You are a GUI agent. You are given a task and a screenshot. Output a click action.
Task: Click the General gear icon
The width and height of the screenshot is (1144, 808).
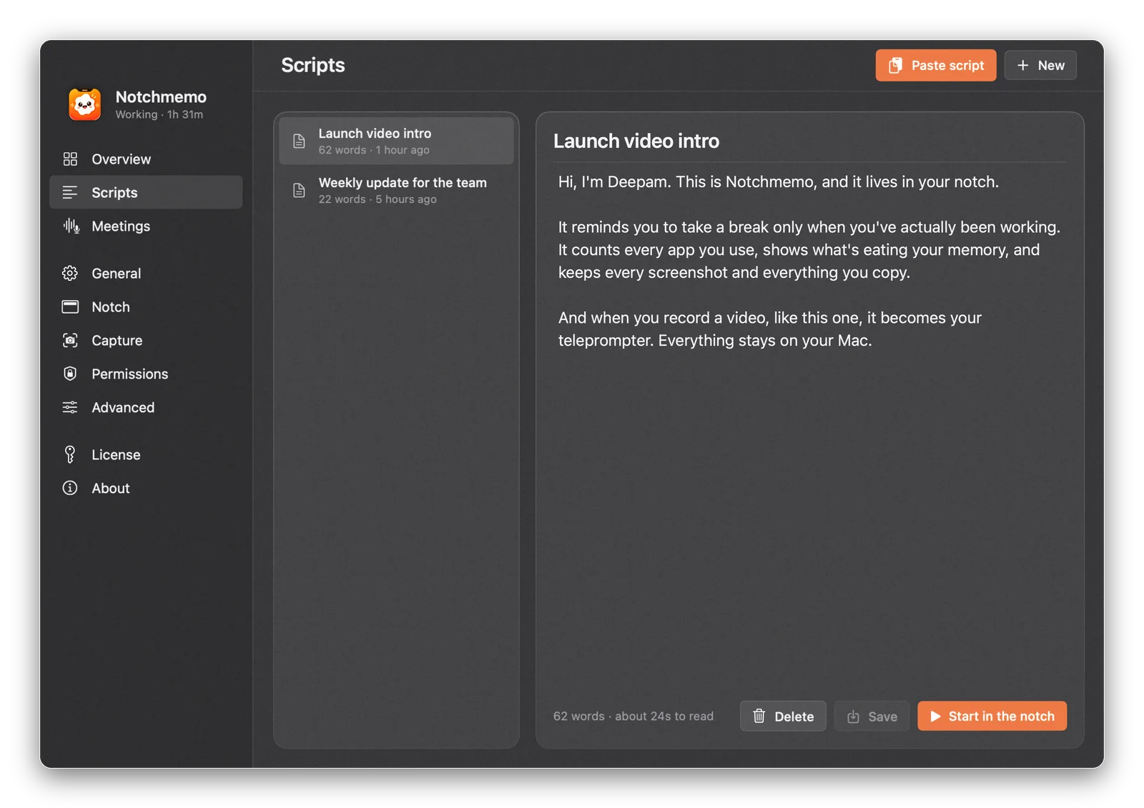[x=70, y=273]
